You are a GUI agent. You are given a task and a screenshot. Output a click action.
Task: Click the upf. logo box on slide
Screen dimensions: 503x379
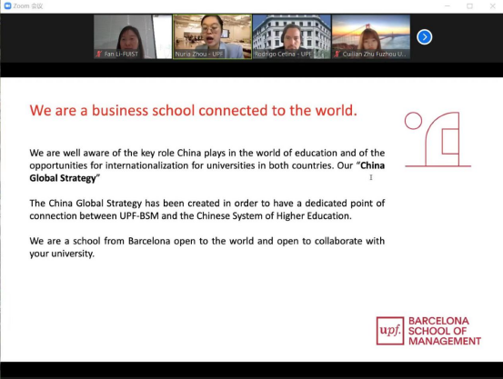pos(390,331)
